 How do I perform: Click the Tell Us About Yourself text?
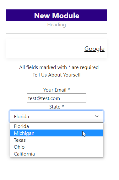[57, 75]
